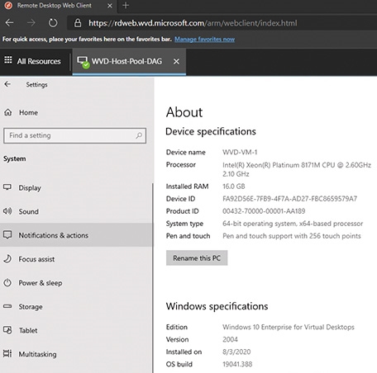The height and width of the screenshot is (373, 377).
Task: Switch to All Resources view
Action: coord(39,61)
